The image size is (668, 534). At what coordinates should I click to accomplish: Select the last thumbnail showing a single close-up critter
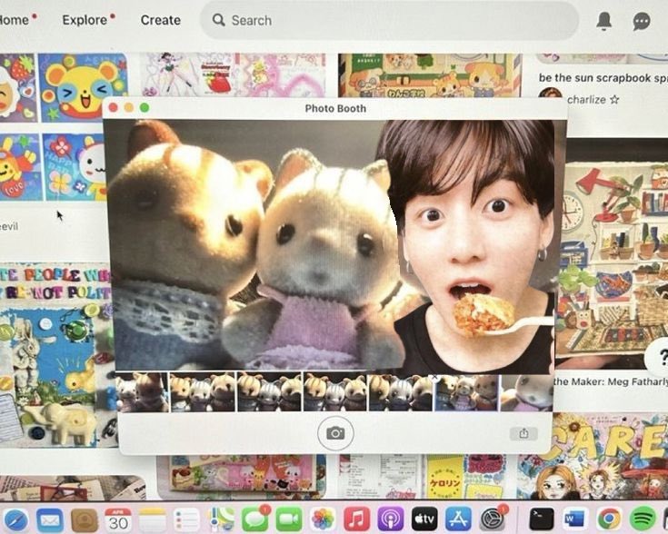526,392
